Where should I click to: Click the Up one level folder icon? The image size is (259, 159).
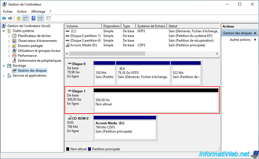[18, 18]
